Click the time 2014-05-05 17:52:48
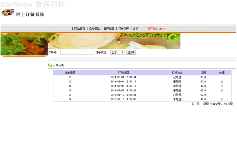 pyautogui.click(x=123, y=91)
